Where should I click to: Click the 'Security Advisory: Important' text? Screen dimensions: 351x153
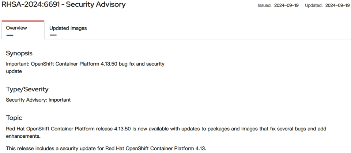coord(38,100)
